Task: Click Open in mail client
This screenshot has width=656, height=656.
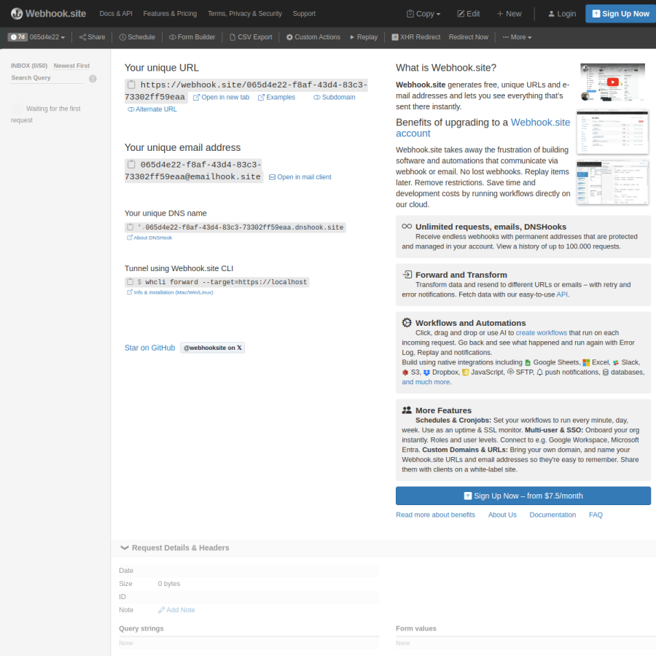Action: (300, 177)
